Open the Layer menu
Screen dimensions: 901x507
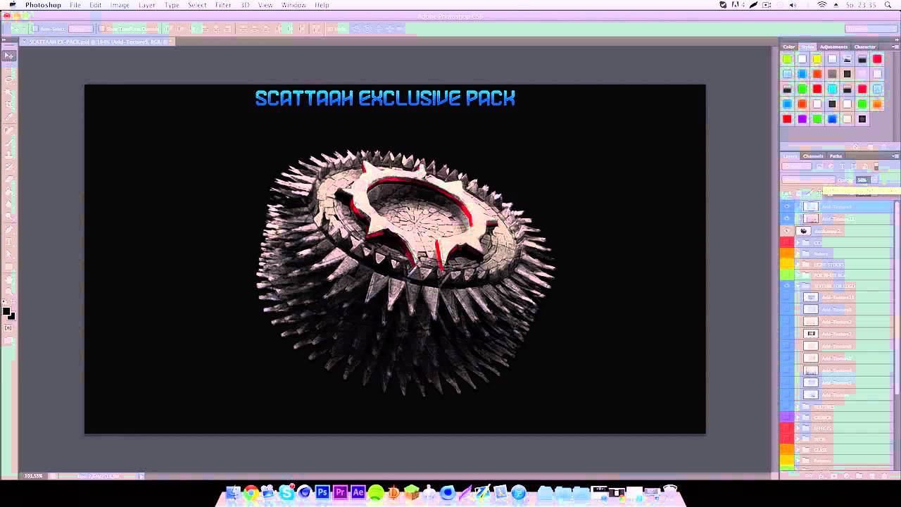point(147,5)
